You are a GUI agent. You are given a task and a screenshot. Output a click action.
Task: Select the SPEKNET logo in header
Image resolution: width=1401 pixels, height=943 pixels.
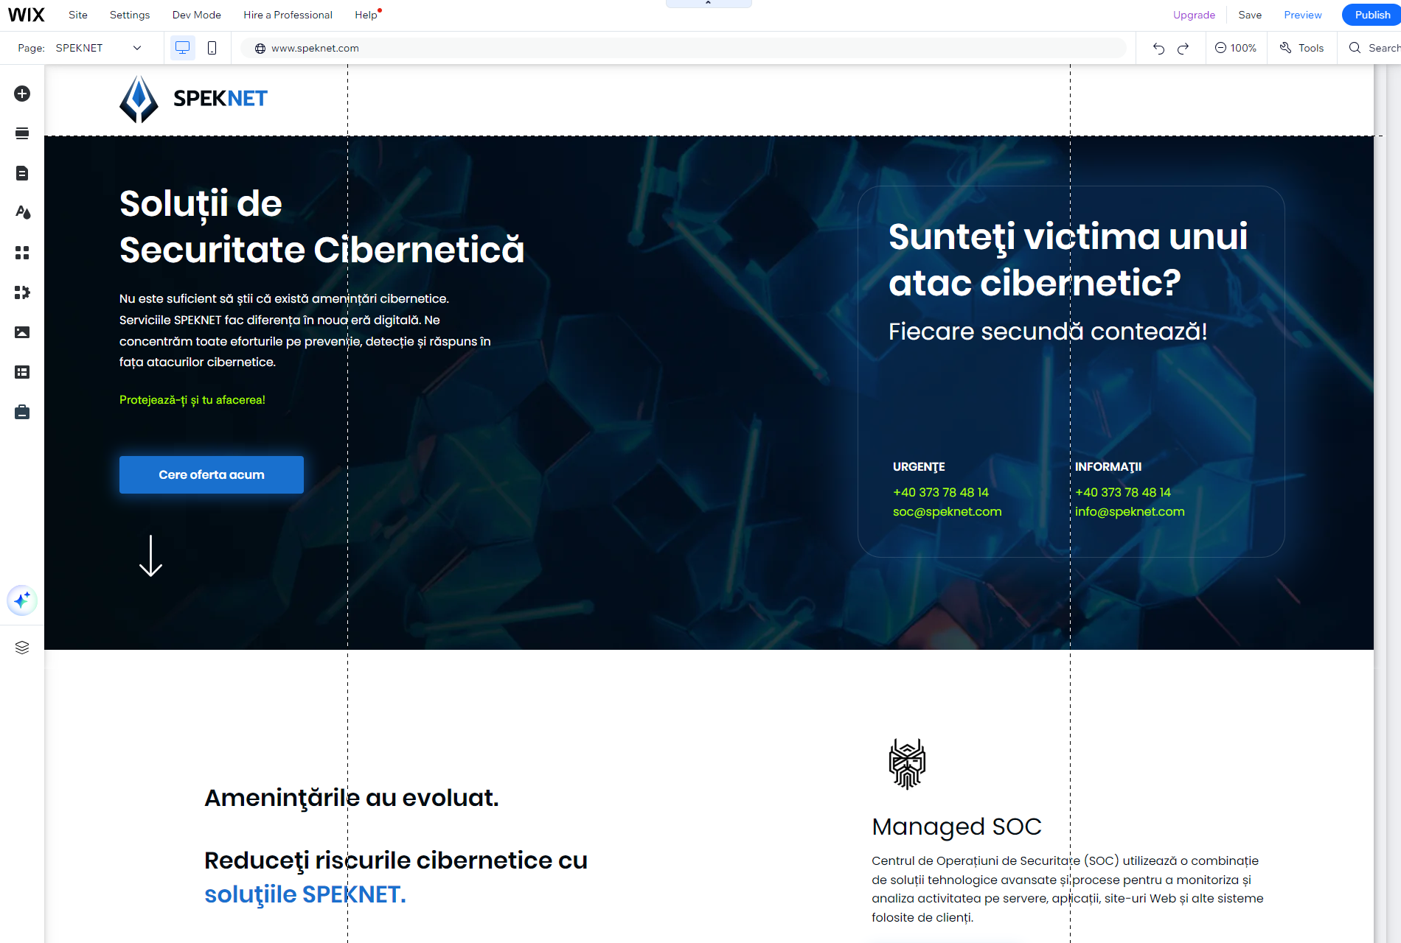[193, 99]
